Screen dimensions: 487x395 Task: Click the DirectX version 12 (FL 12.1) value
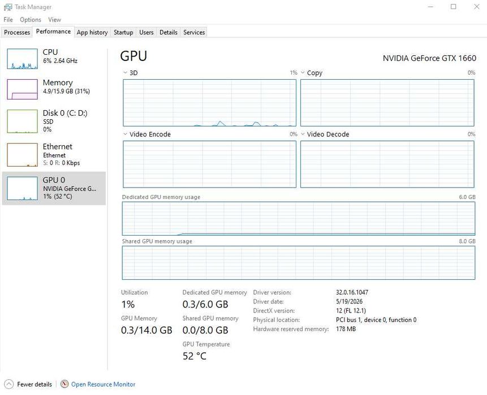351,311
